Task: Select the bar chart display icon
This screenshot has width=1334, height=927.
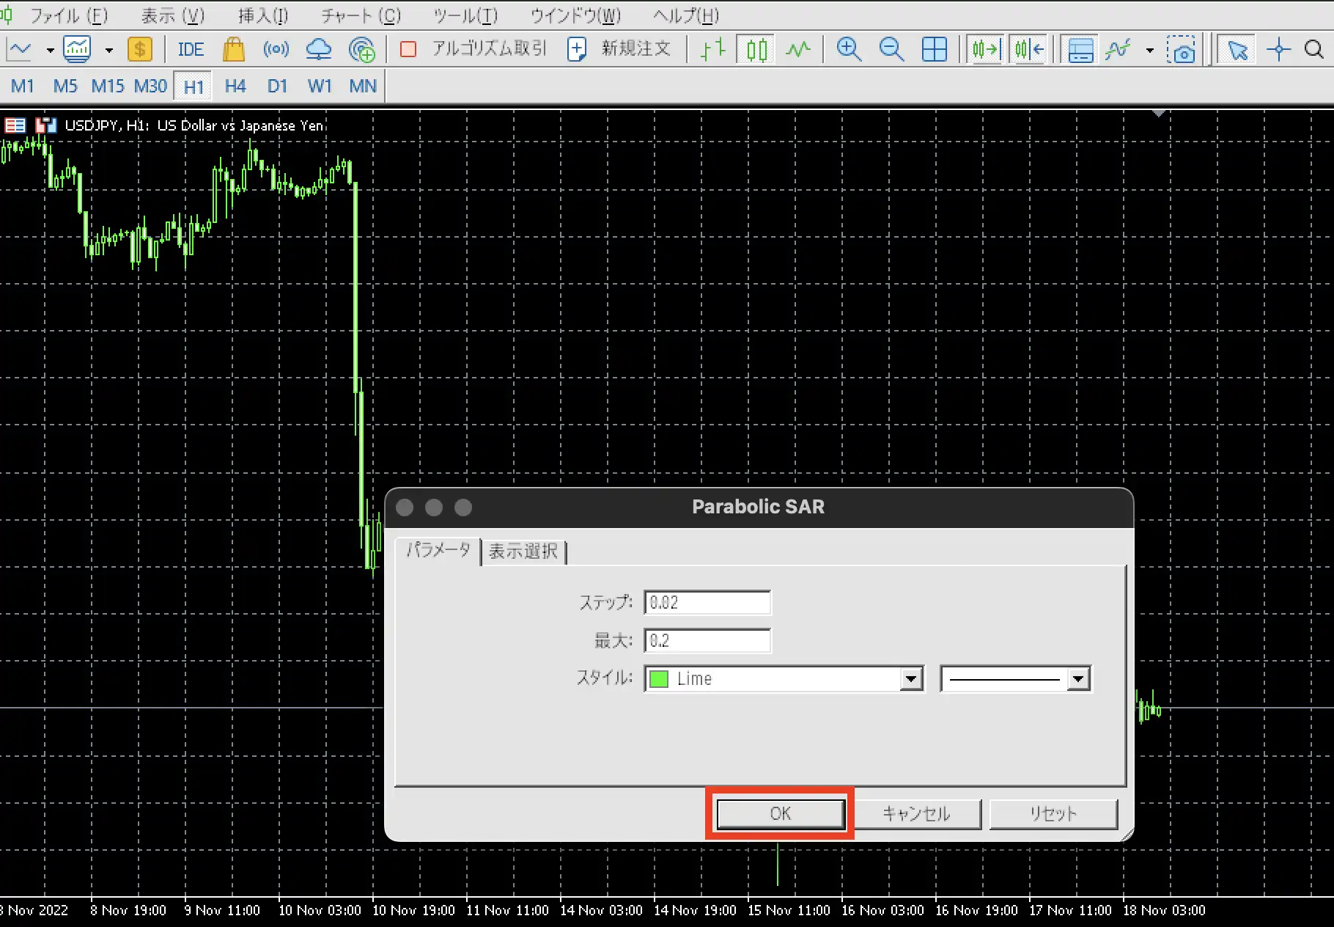Action: click(712, 49)
